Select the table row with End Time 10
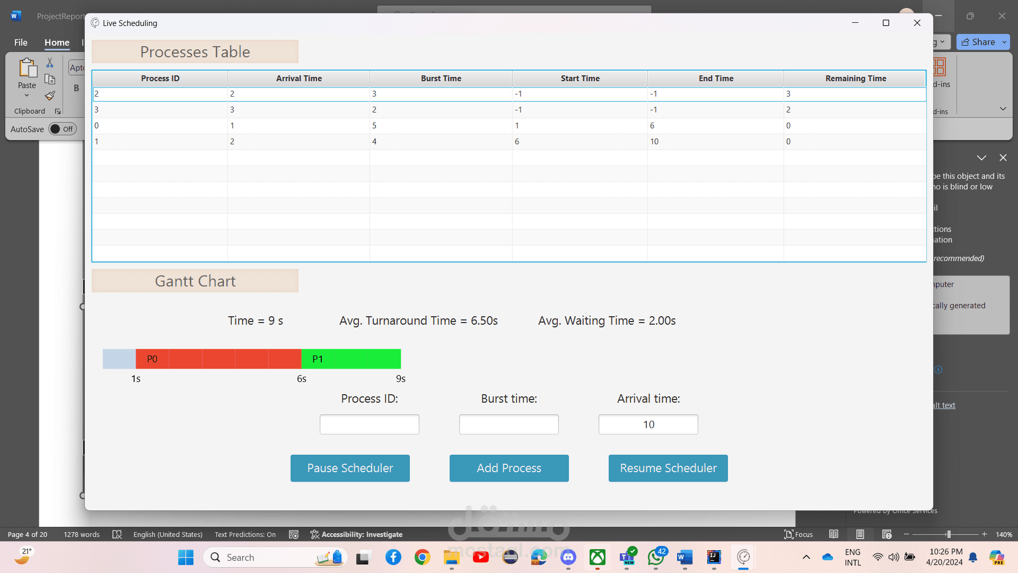Screen dimensions: 1018x573 tap(509, 142)
